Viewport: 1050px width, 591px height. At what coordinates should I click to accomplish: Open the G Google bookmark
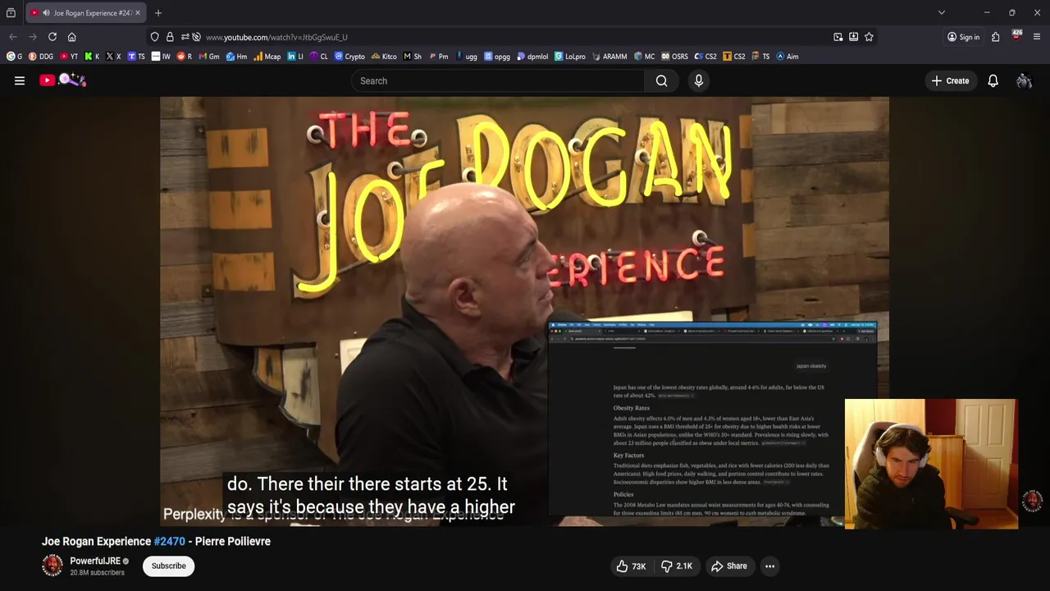pyautogui.click(x=15, y=57)
